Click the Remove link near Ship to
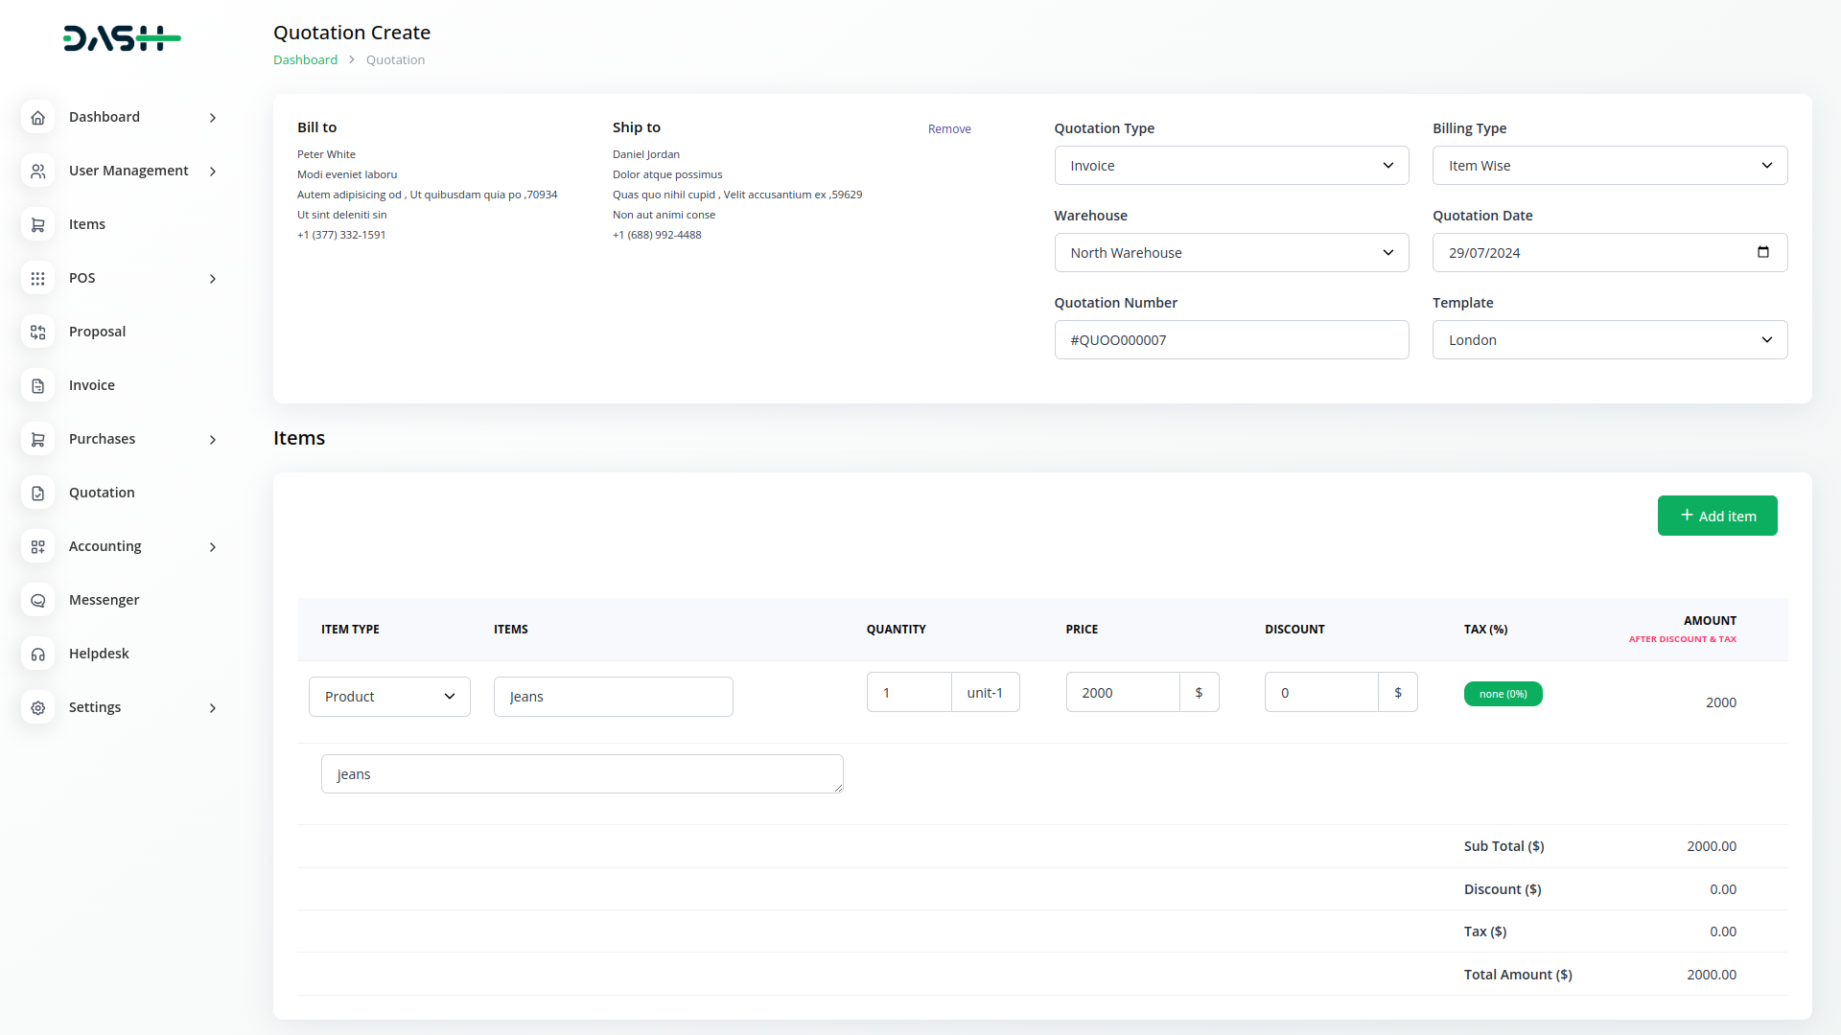This screenshot has height=1035, width=1841. pyautogui.click(x=949, y=129)
